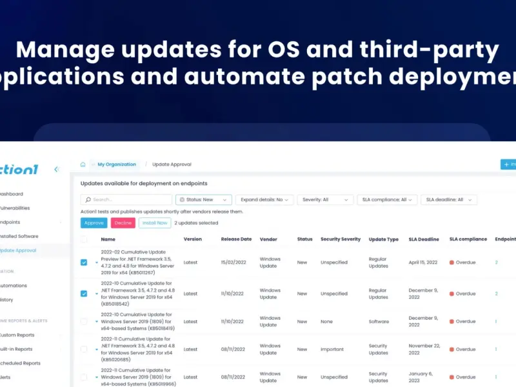Sort by the Vendor column header
Screen dimensions: 516x387
[268, 239]
